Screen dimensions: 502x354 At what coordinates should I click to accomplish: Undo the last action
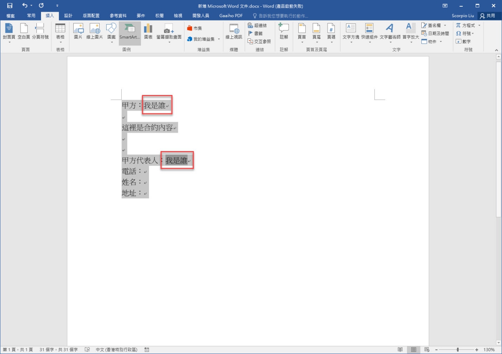pos(25,6)
